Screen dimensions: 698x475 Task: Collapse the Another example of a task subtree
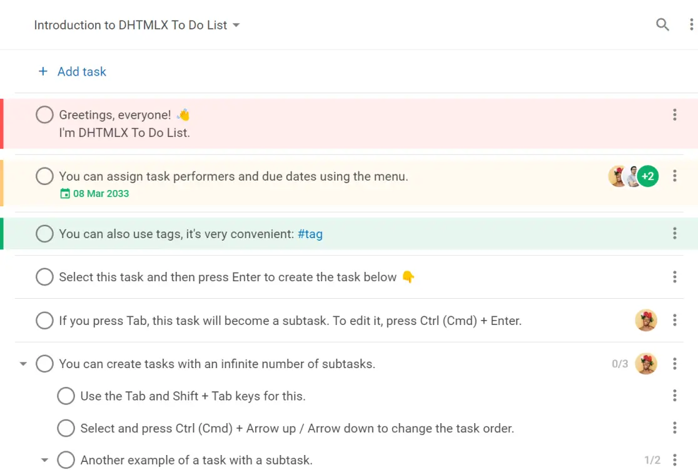pos(44,461)
